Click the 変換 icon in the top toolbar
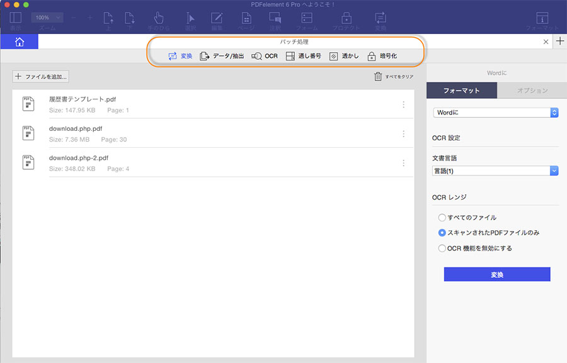567x363 pixels. click(x=381, y=18)
